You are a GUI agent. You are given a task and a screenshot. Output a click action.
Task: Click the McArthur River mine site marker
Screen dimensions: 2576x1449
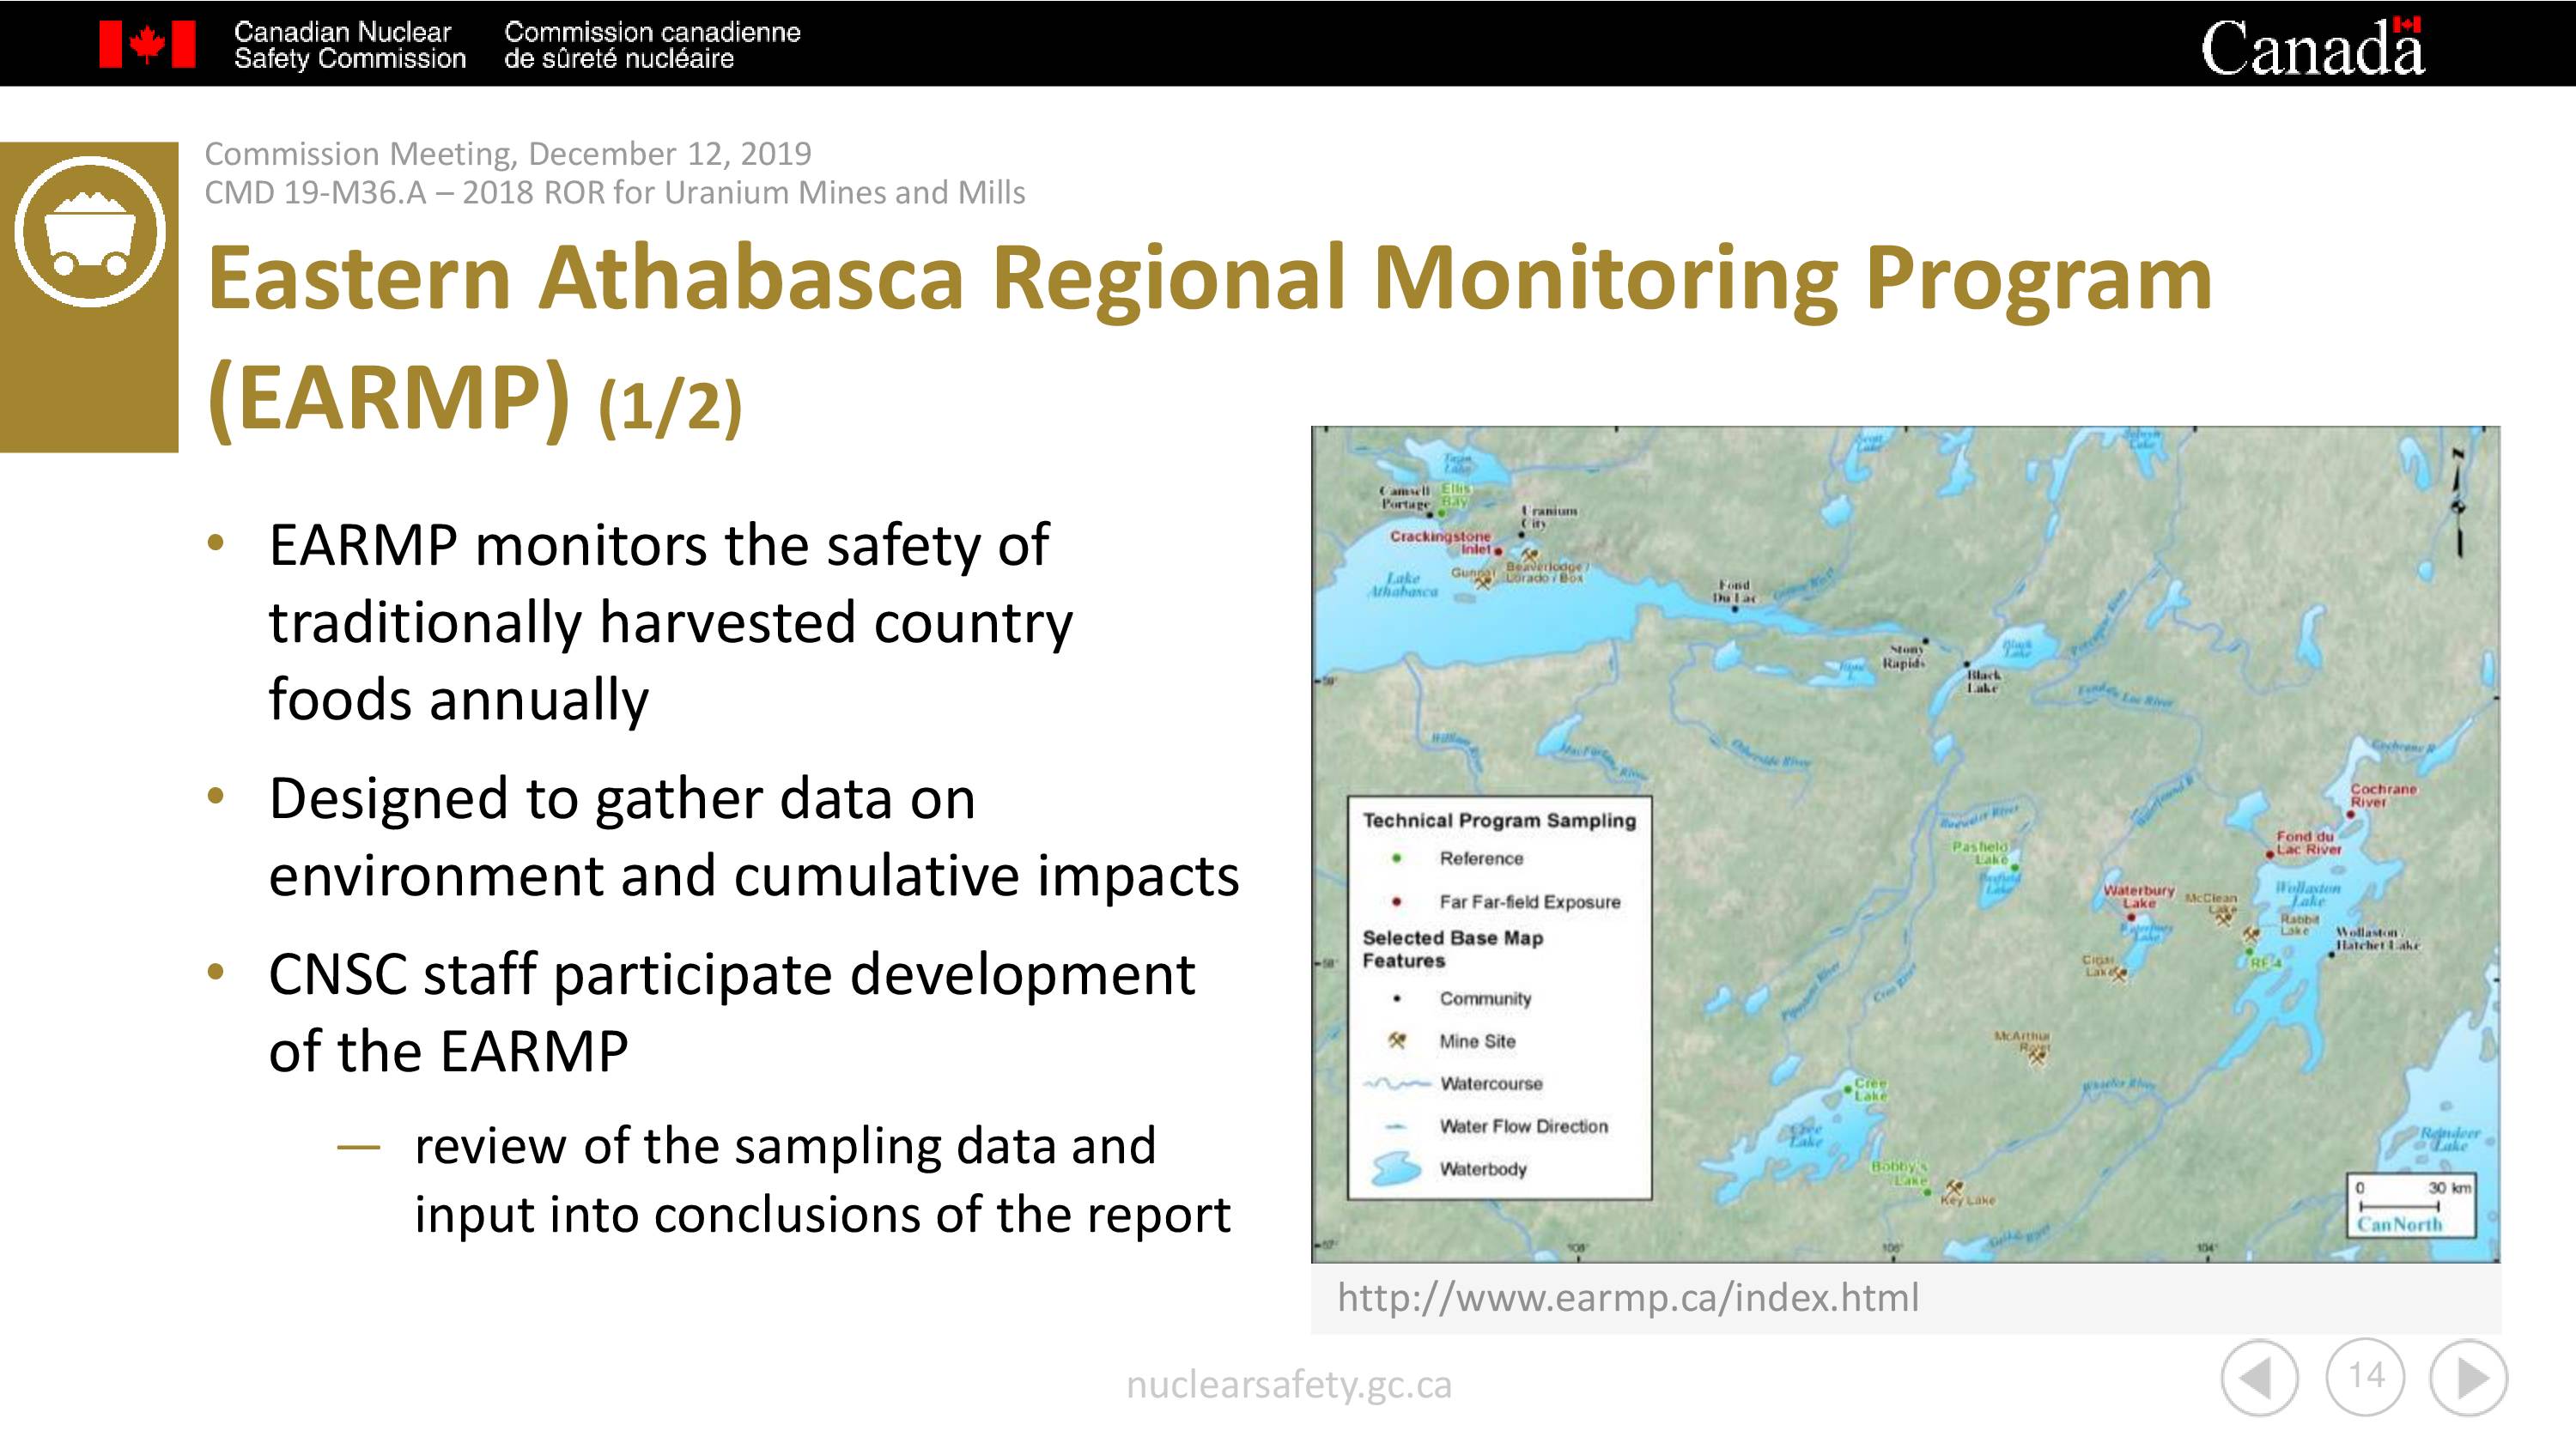point(2036,1057)
